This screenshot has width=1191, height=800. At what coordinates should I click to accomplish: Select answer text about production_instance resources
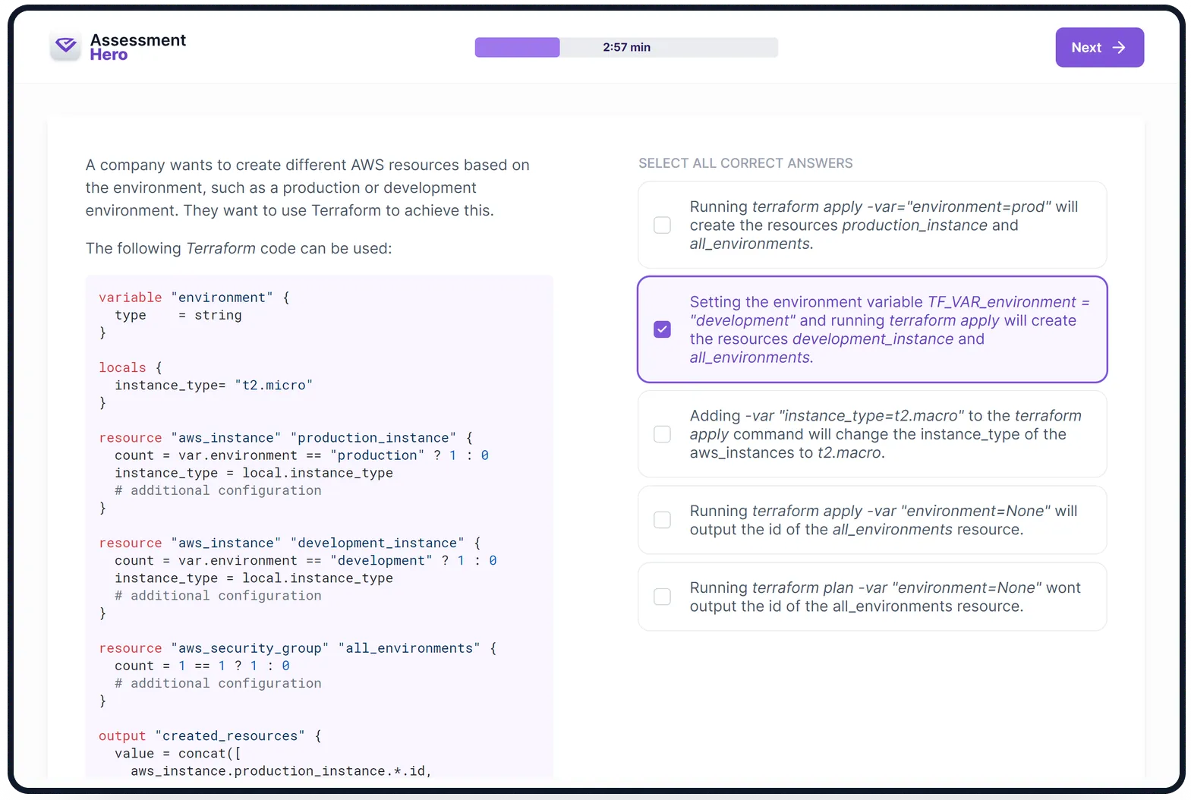click(884, 225)
